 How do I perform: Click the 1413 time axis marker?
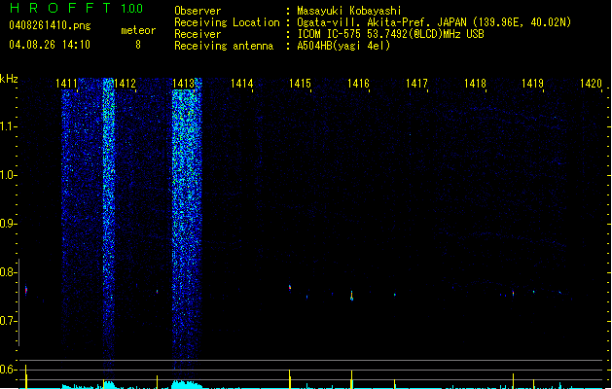[x=183, y=84]
